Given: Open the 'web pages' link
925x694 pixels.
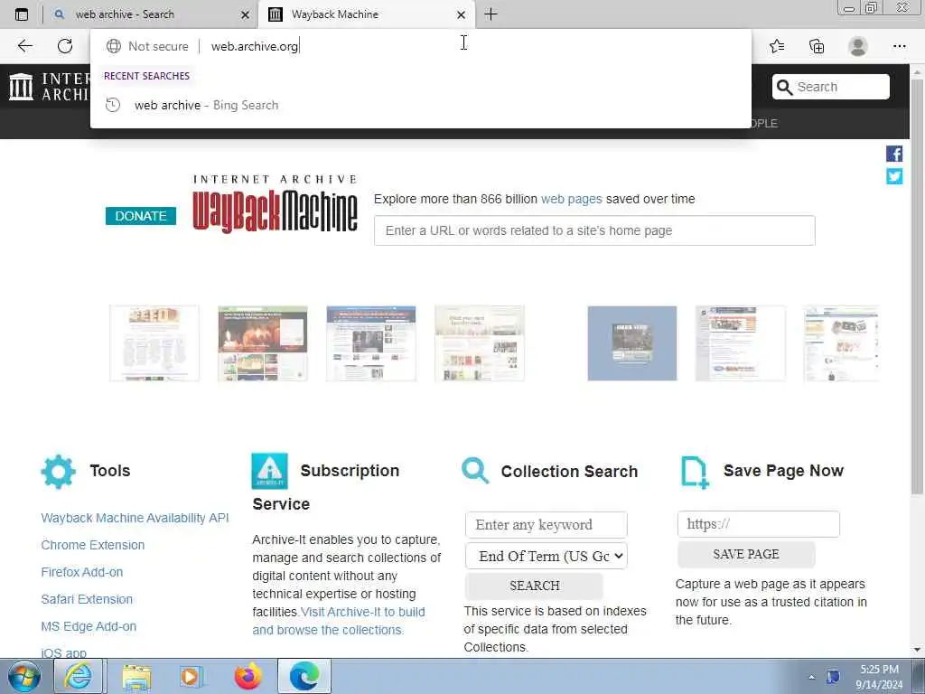Looking at the screenshot, I should pos(572,199).
